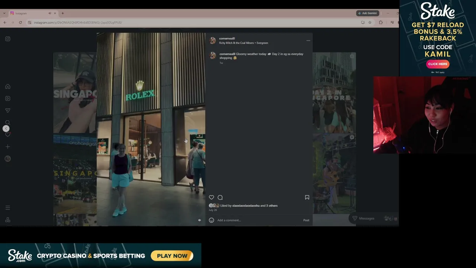Reload the Instagram page
This screenshot has height=268, width=476.
pyautogui.click(x=20, y=22)
